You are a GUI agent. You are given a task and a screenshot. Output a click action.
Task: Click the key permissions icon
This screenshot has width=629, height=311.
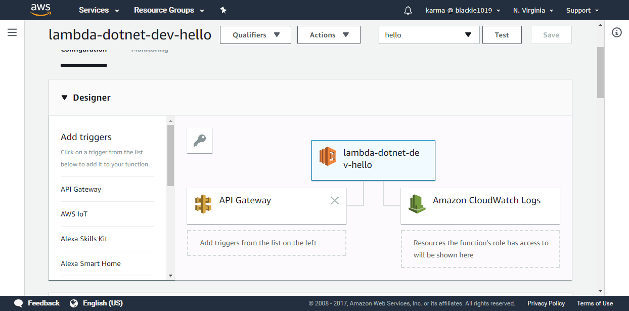point(200,140)
